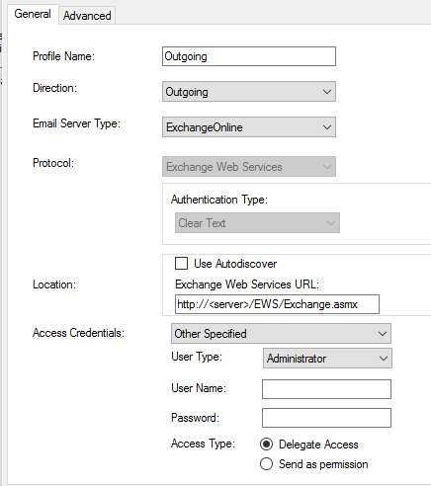Screen dimensions: 431x486
Task: Click the Authentication Type Clear Text dropdown
Action: (257, 223)
